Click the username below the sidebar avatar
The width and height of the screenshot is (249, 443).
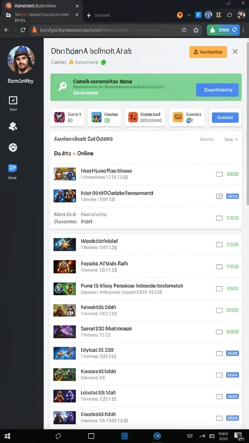pyautogui.click(x=21, y=81)
